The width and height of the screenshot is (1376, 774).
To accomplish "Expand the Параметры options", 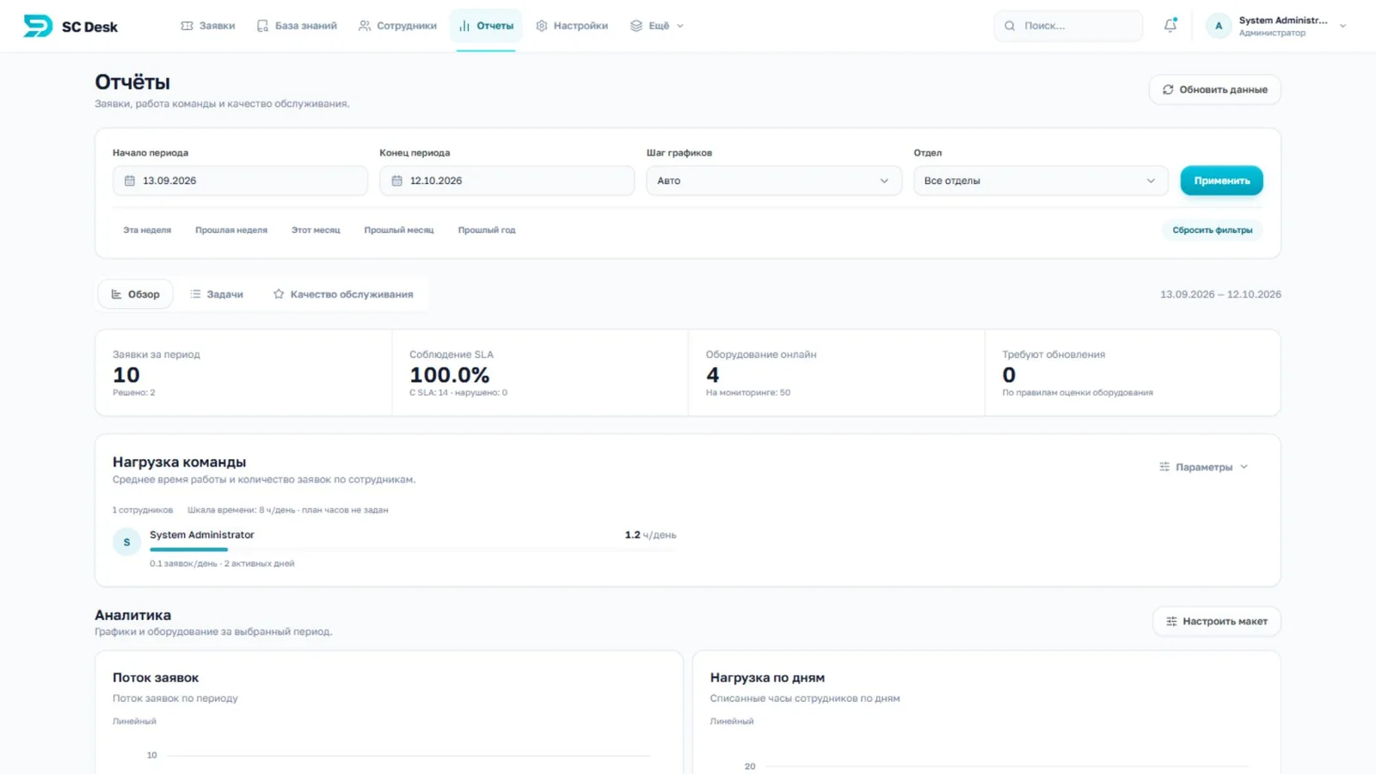I will 1204,467.
